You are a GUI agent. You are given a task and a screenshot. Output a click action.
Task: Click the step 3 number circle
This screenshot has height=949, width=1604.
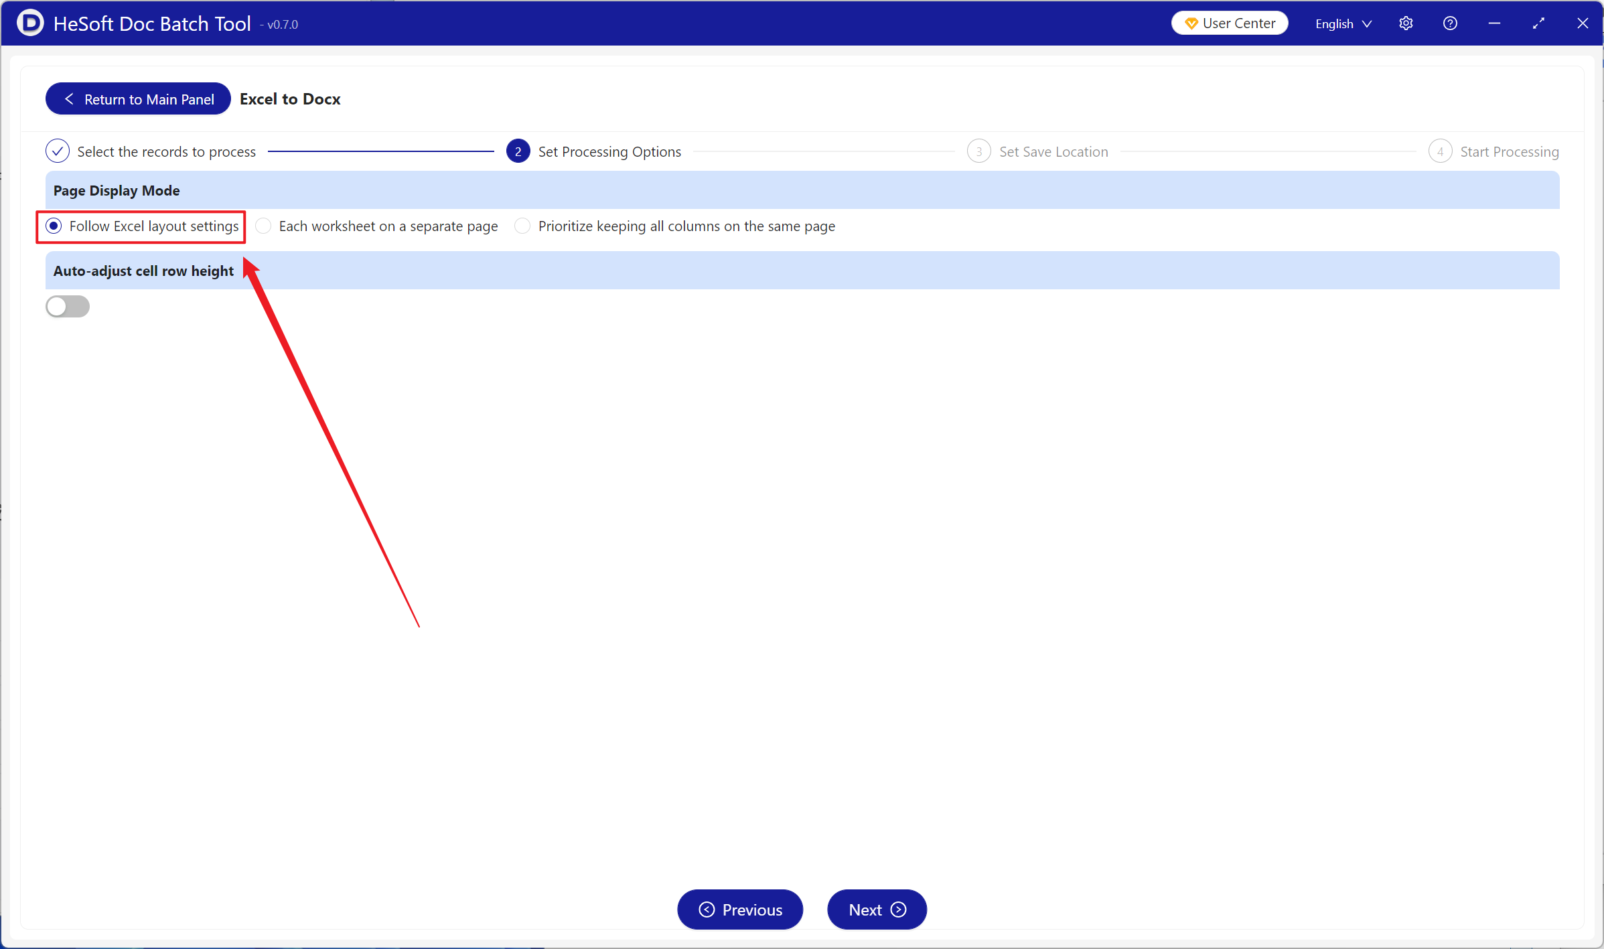(979, 151)
